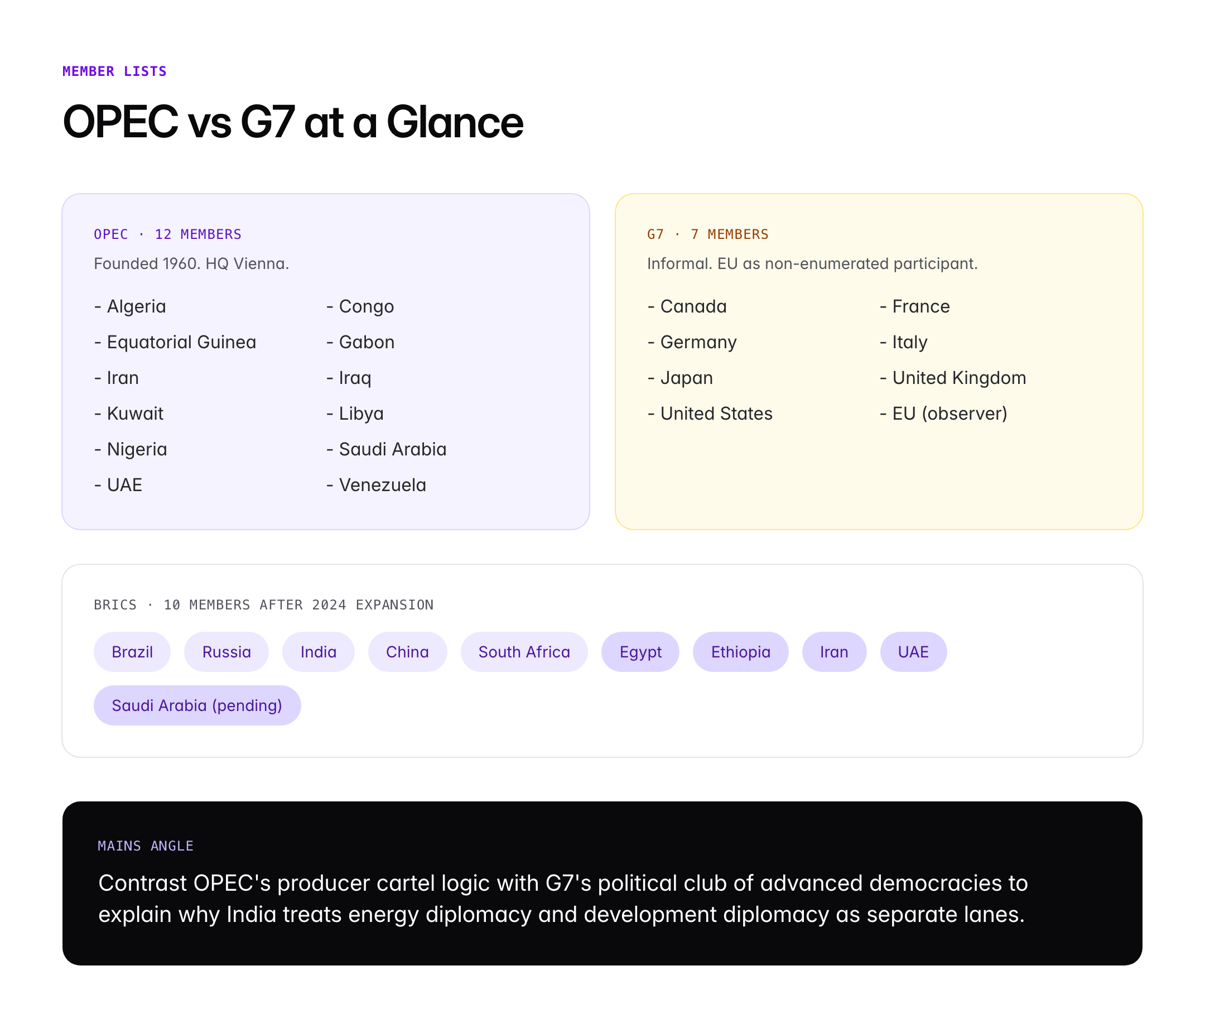Select Japan in the G7 list
Screen dimensions: 1205x1028
(x=686, y=378)
